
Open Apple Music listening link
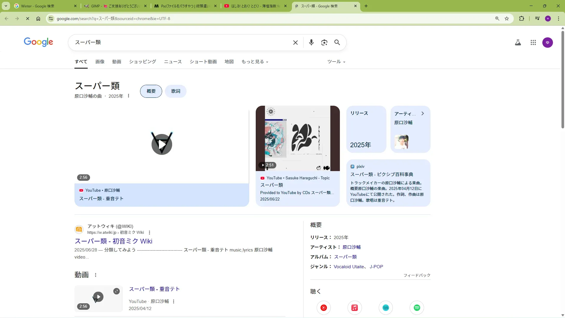click(x=354, y=308)
